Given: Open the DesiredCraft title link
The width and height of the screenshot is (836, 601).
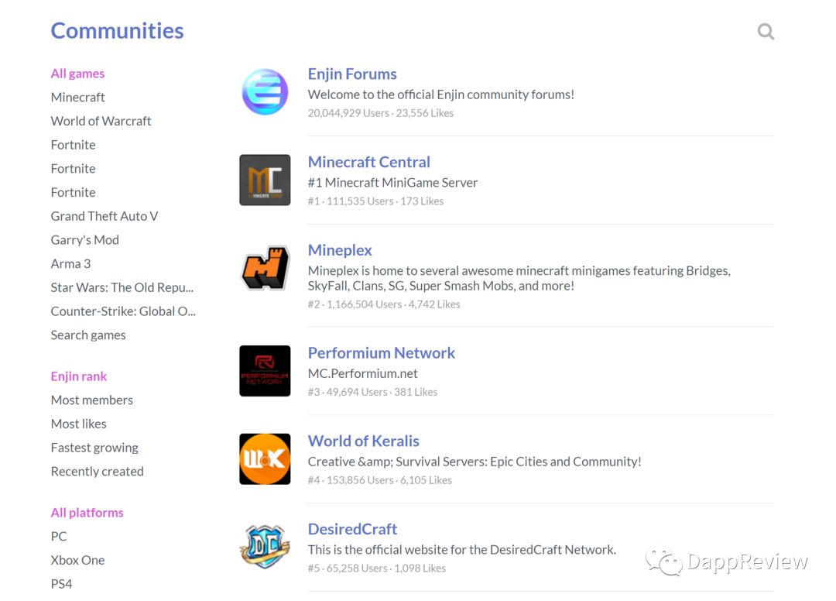Looking at the screenshot, I should [x=352, y=529].
